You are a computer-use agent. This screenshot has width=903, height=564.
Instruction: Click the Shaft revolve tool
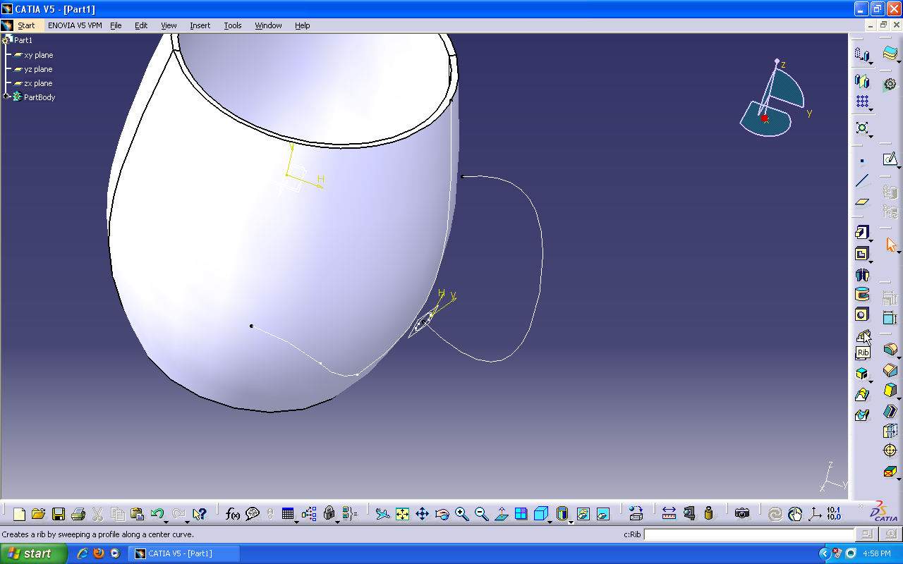click(861, 274)
